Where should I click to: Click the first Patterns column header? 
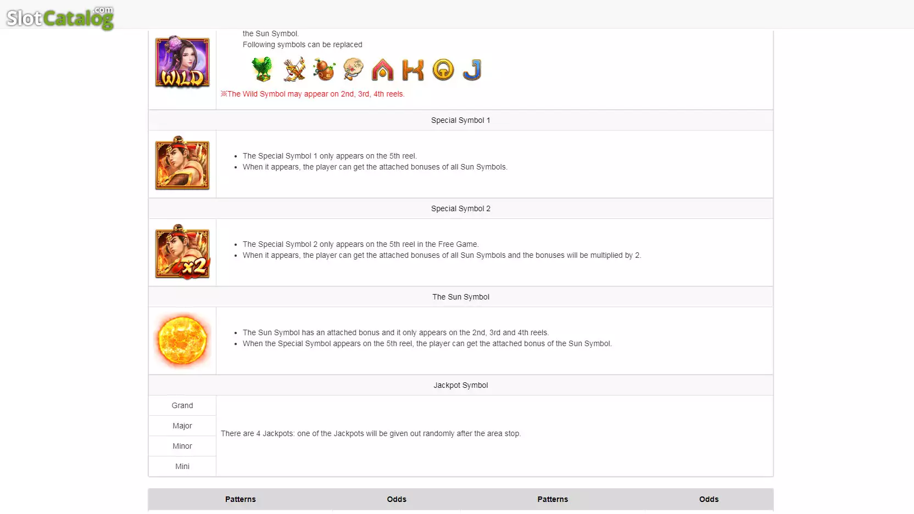[240, 499]
